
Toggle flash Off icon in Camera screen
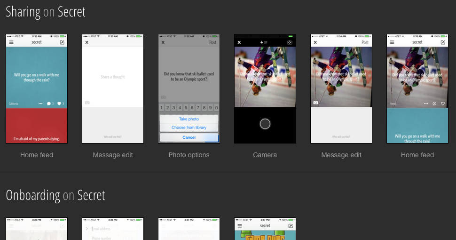coord(264,42)
